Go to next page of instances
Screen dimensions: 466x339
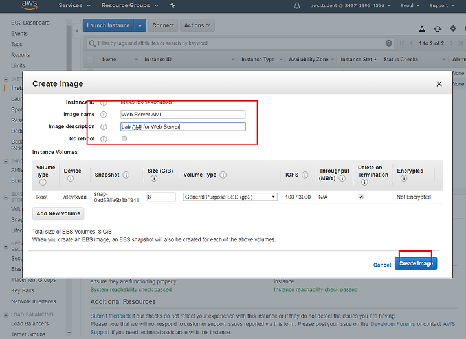tap(452, 43)
